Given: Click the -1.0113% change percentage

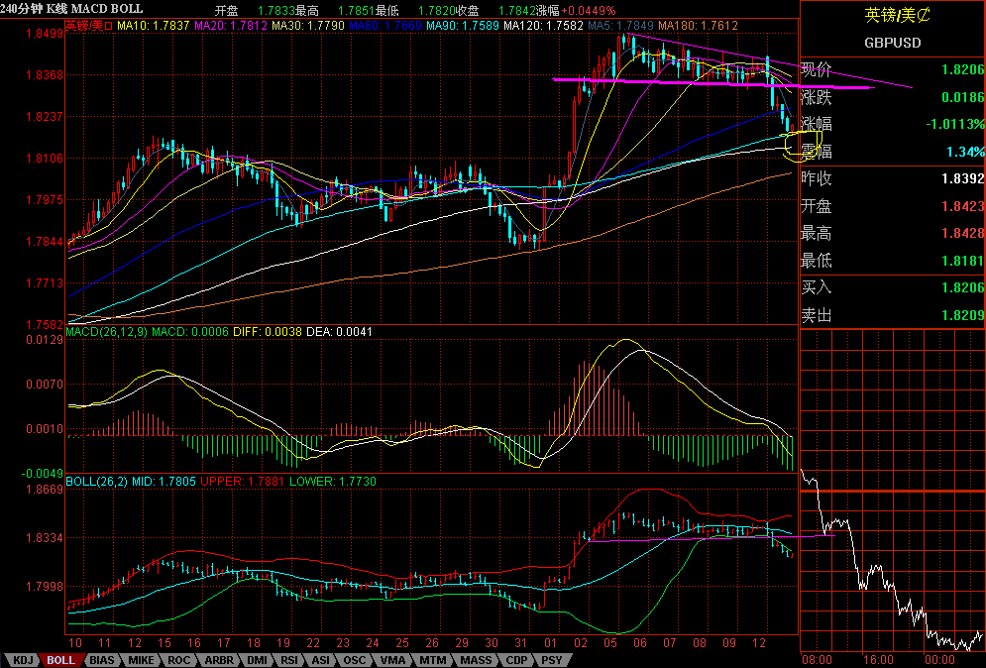Looking at the screenshot, I should [x=954, y=124].
